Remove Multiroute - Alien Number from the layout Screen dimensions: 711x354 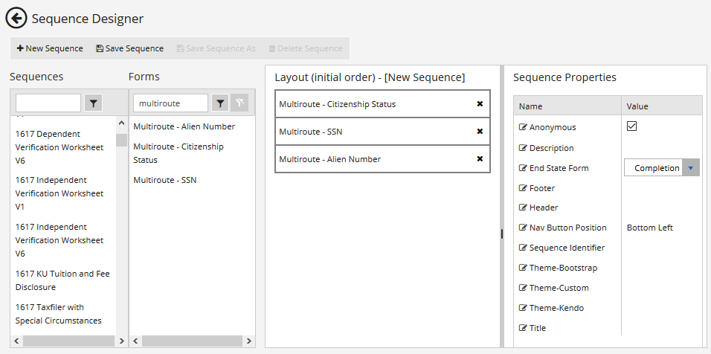[480, 159]
